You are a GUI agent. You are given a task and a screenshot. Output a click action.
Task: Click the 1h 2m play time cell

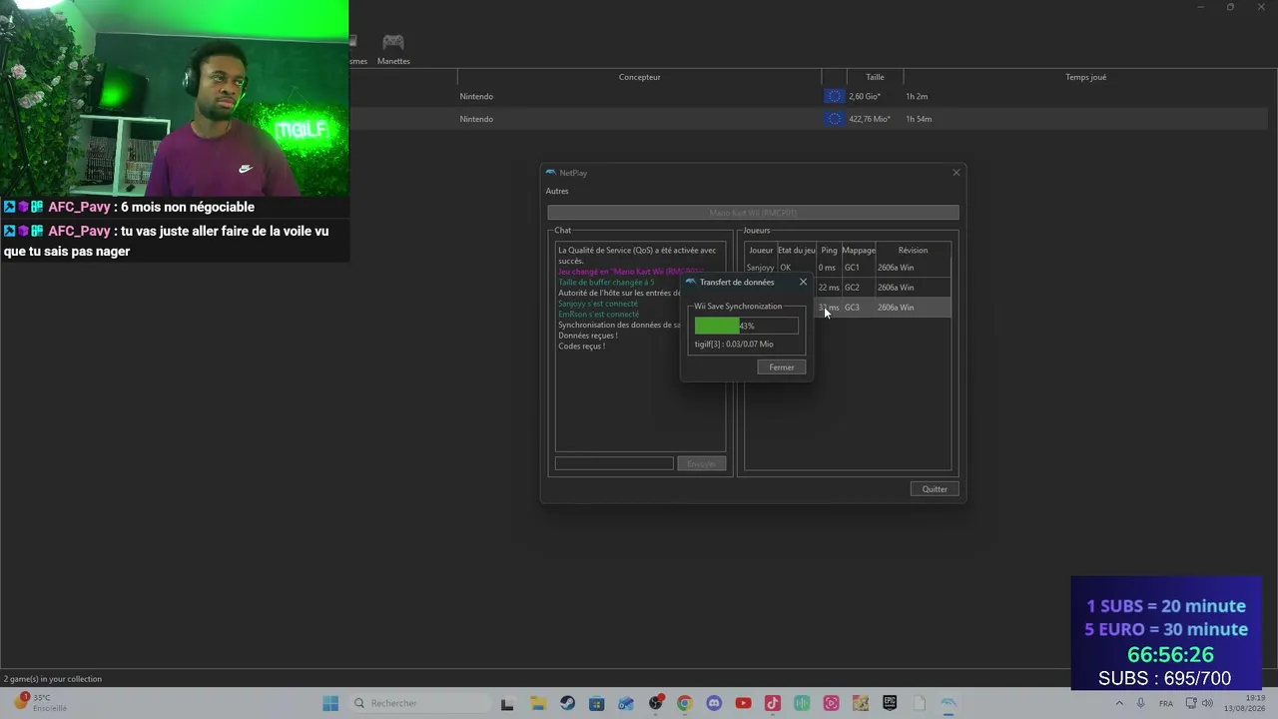[x=917, y=96]
